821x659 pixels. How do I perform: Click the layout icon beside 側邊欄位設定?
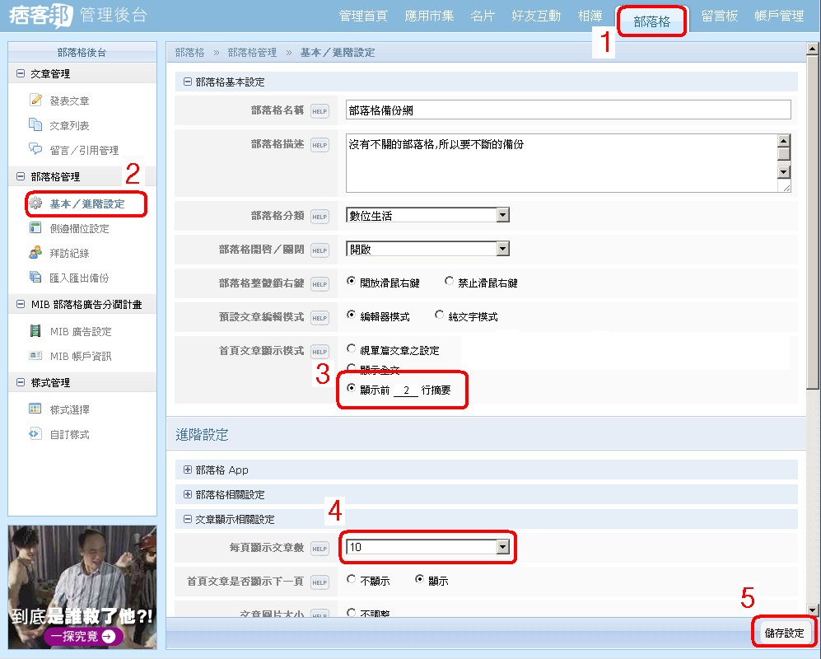(x=35, y=228)
